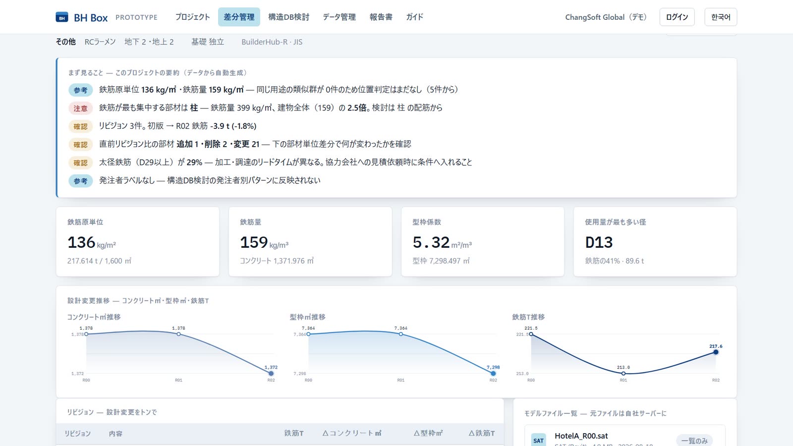Click the 内容 column header

[x=115, y=434]
